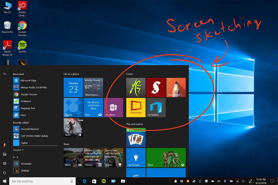This screenshot has height=185, width=278.
Task: Launch Google Chrome from the desktop
Action: coord(22,29)
